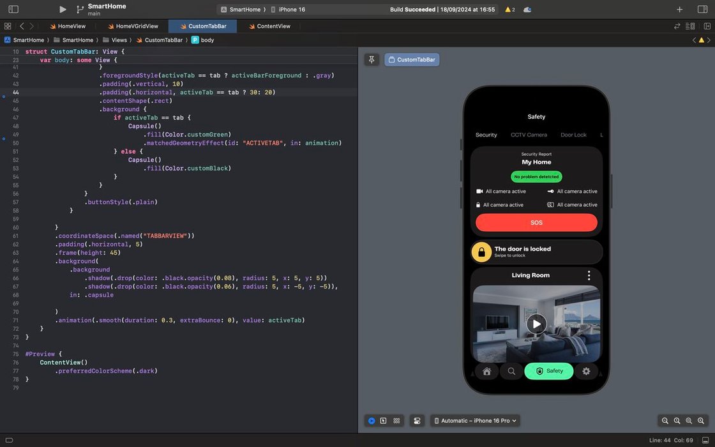This screenshot has height=447, width=715.
Task: Tap the No problem detected badge
Action: (536, 176)
